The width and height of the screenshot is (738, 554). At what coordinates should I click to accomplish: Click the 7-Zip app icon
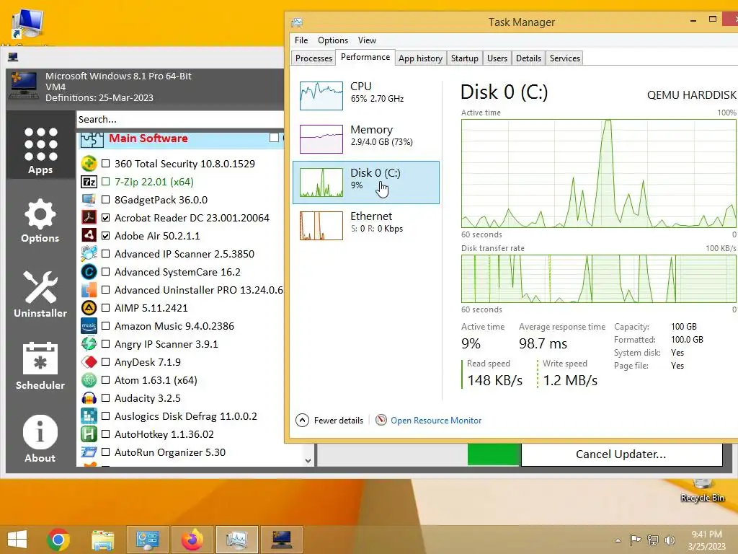point(89,182)
